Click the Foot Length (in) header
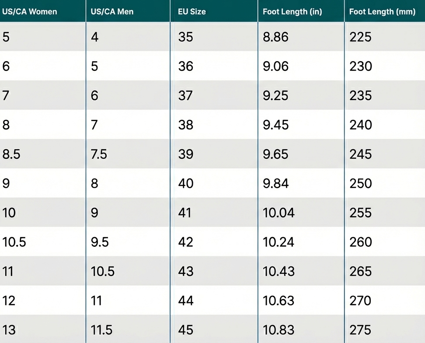 tap(292, 12)
